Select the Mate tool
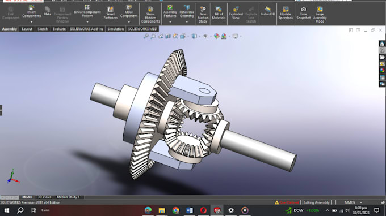 coord(47,11)
